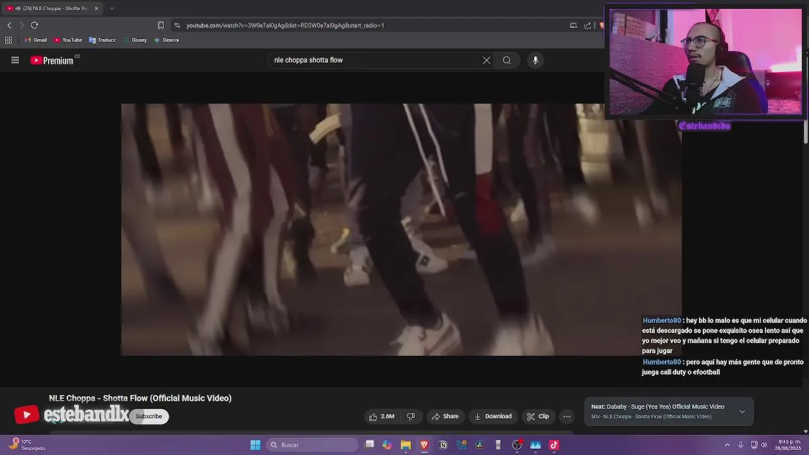Viewport: 809px width, 455px height.
Task: Clear the search text with the X
Action: click(487, 60)
